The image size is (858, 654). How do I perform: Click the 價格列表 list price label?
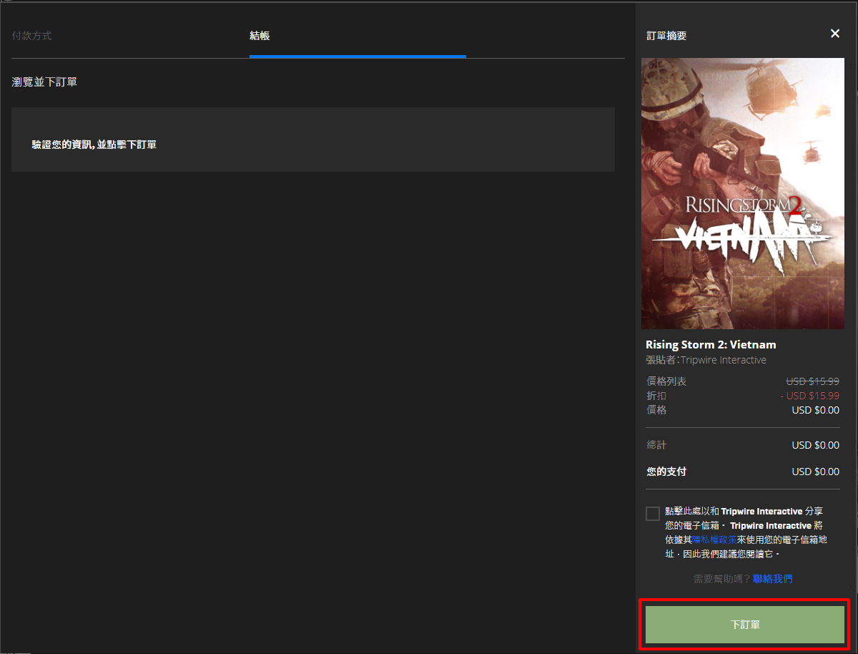click(x=666, y=381)
